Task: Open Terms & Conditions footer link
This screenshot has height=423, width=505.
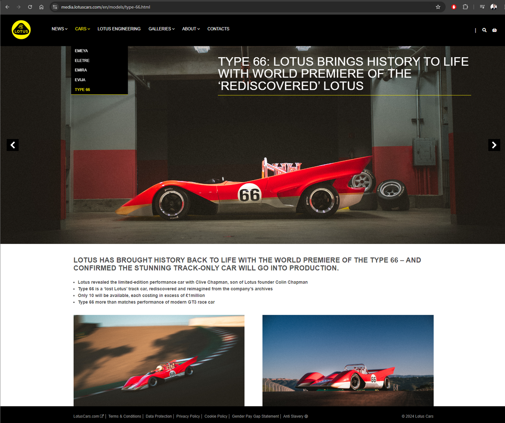Action: click(x=125, y=416)
